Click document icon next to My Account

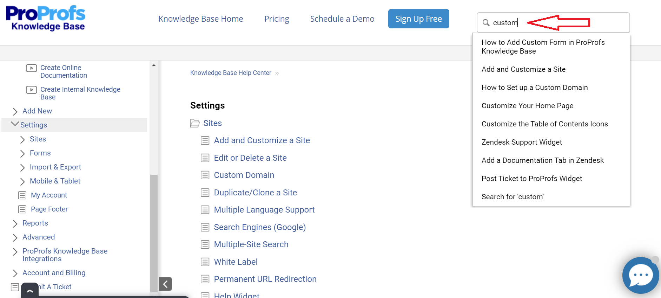pos(22,195)
